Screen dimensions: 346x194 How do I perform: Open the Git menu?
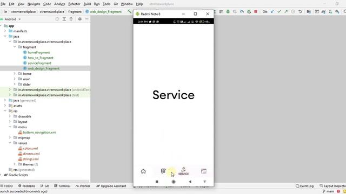116,4
